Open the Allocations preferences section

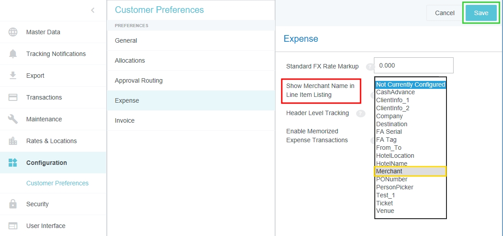(130, 60)
